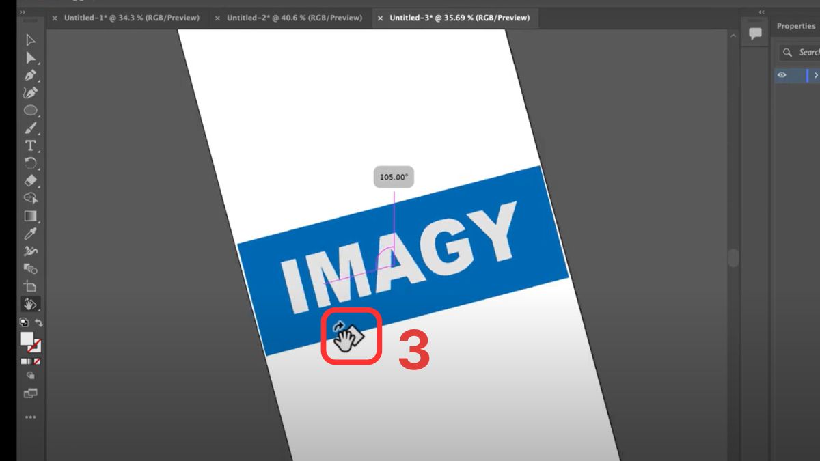The image size is (820, 461).
Task: Select the Eraser tool
Action: pos(30,181)
